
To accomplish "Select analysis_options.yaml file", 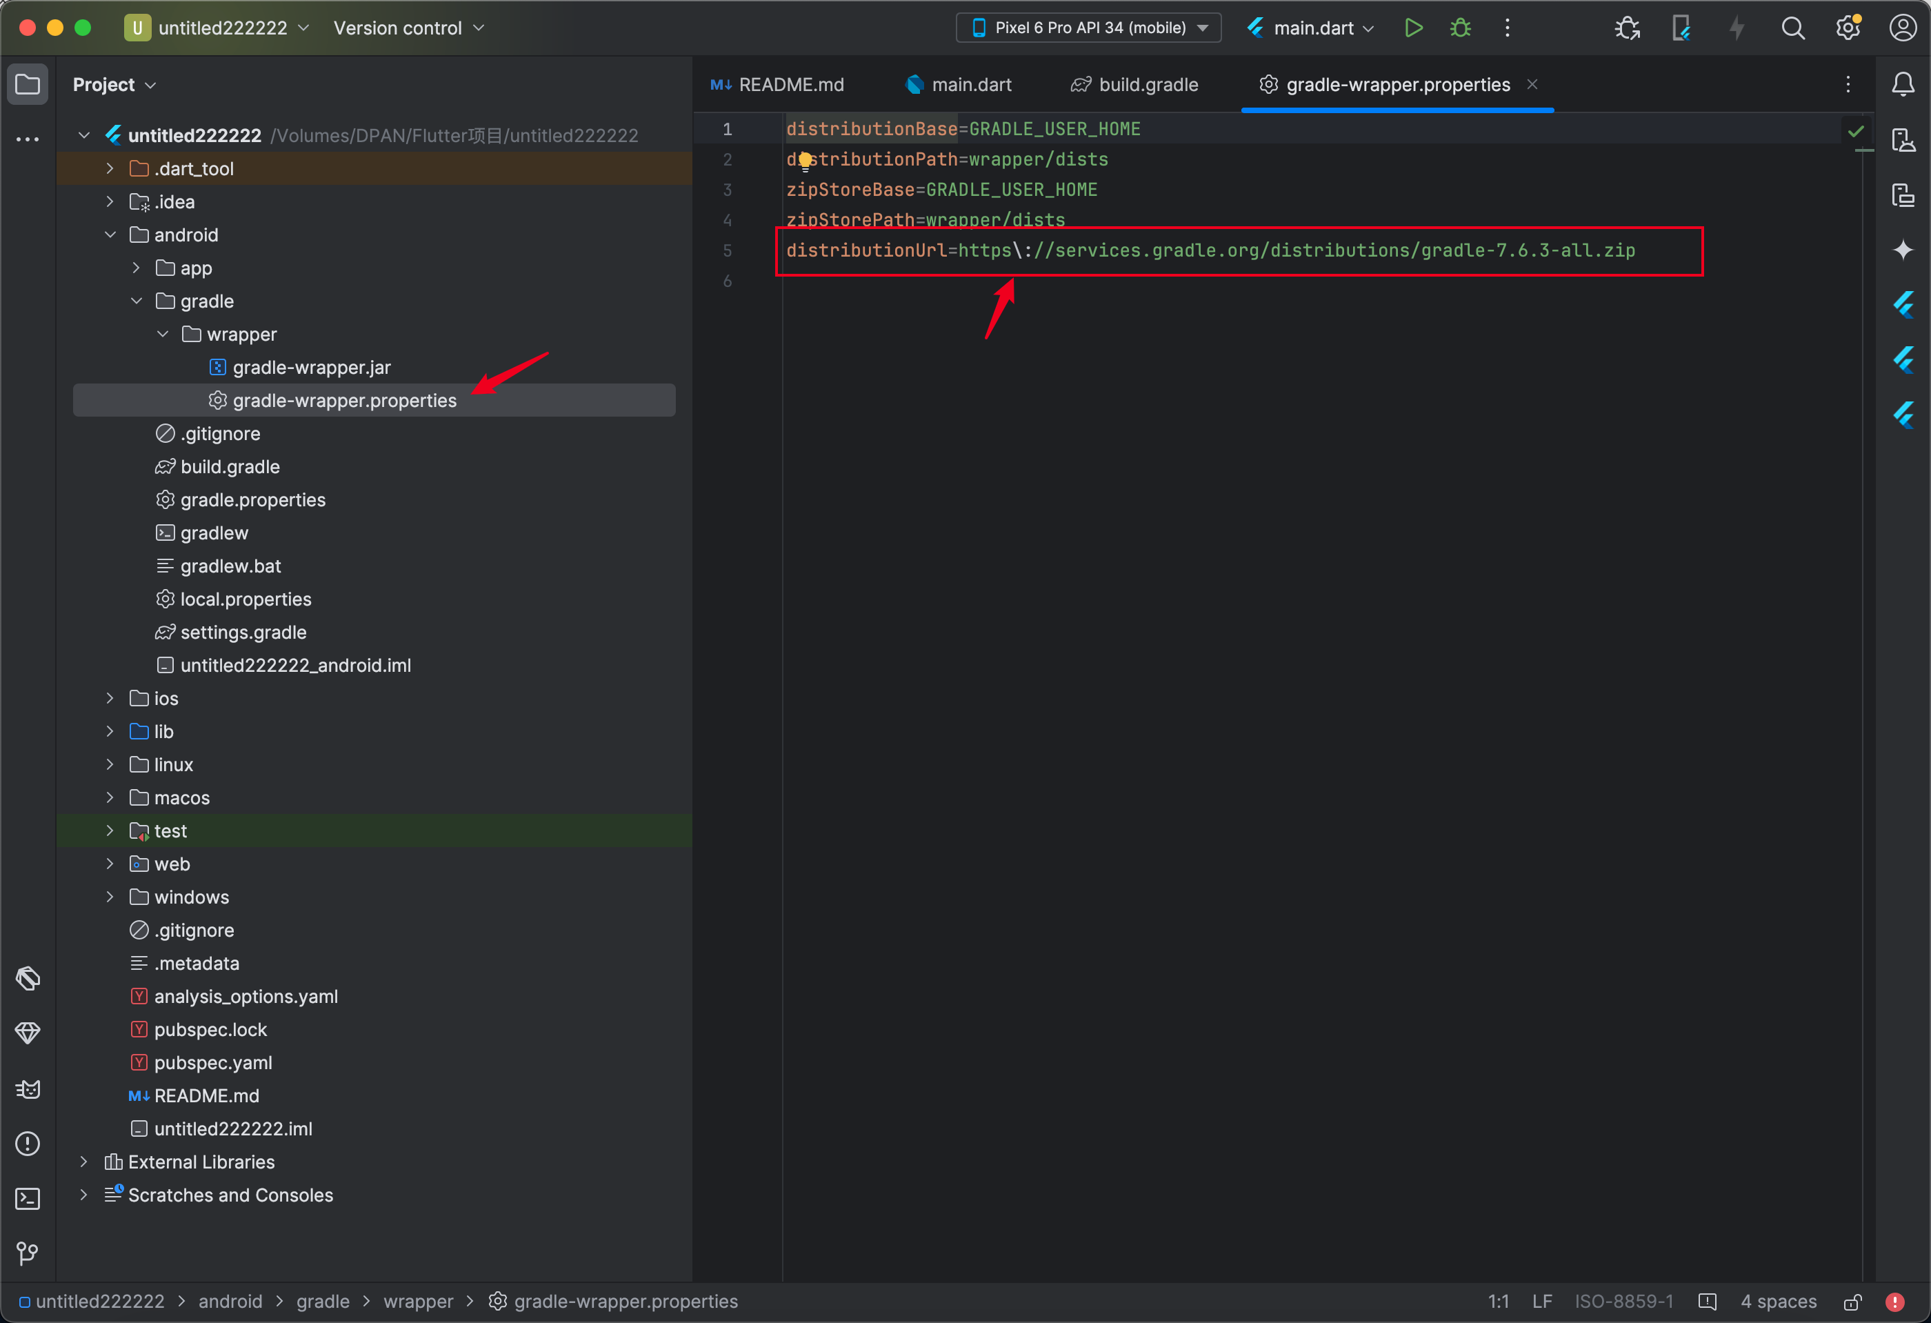I will tap(245, 995).
